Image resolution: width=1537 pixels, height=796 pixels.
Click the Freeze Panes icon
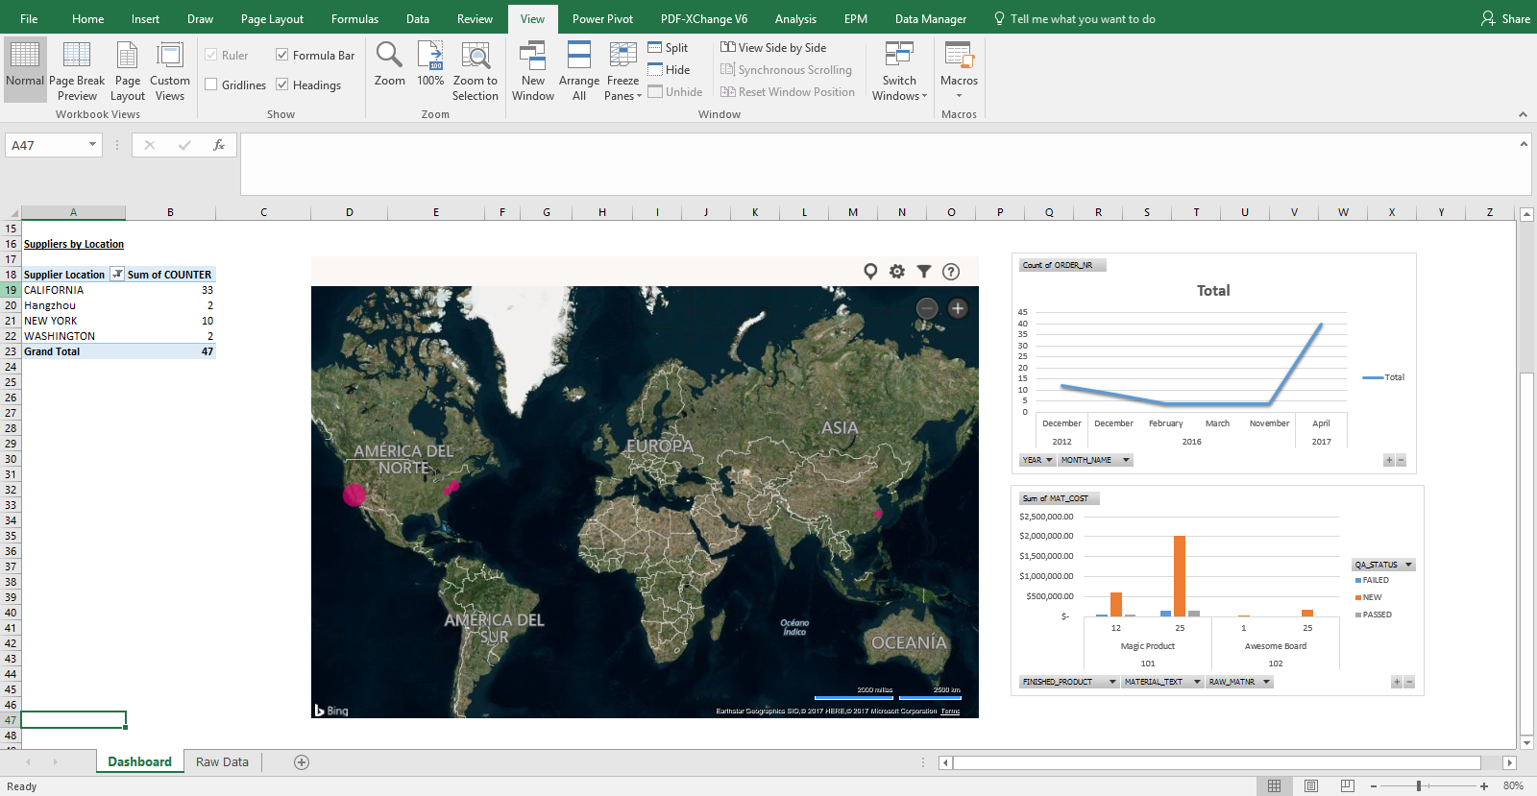coord(622,70)
